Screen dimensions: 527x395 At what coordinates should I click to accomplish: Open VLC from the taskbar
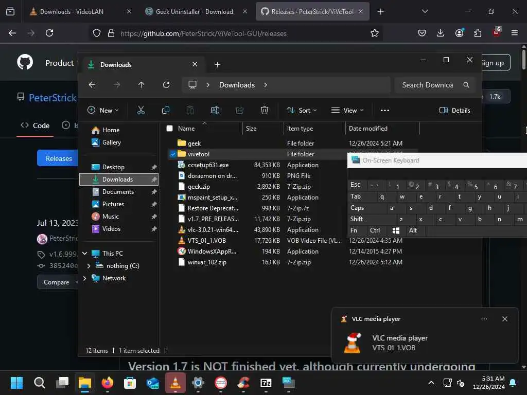click(175, 383)
